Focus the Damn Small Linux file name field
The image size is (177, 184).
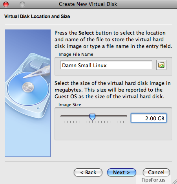pyautogui.click(x=106, y=65)
